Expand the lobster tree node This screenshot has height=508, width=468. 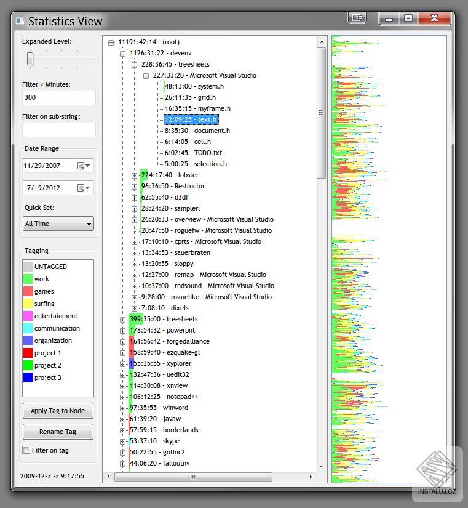pyautogui.click(x=134, y=175)
